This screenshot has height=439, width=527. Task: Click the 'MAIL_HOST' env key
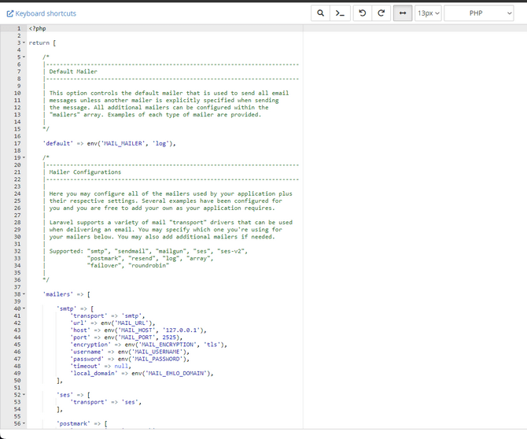[x=137, y=330]
